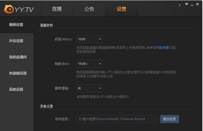Viewport: 203px width, 131px height.
Task: Switch to the 直播 tab
Action: 57,9
